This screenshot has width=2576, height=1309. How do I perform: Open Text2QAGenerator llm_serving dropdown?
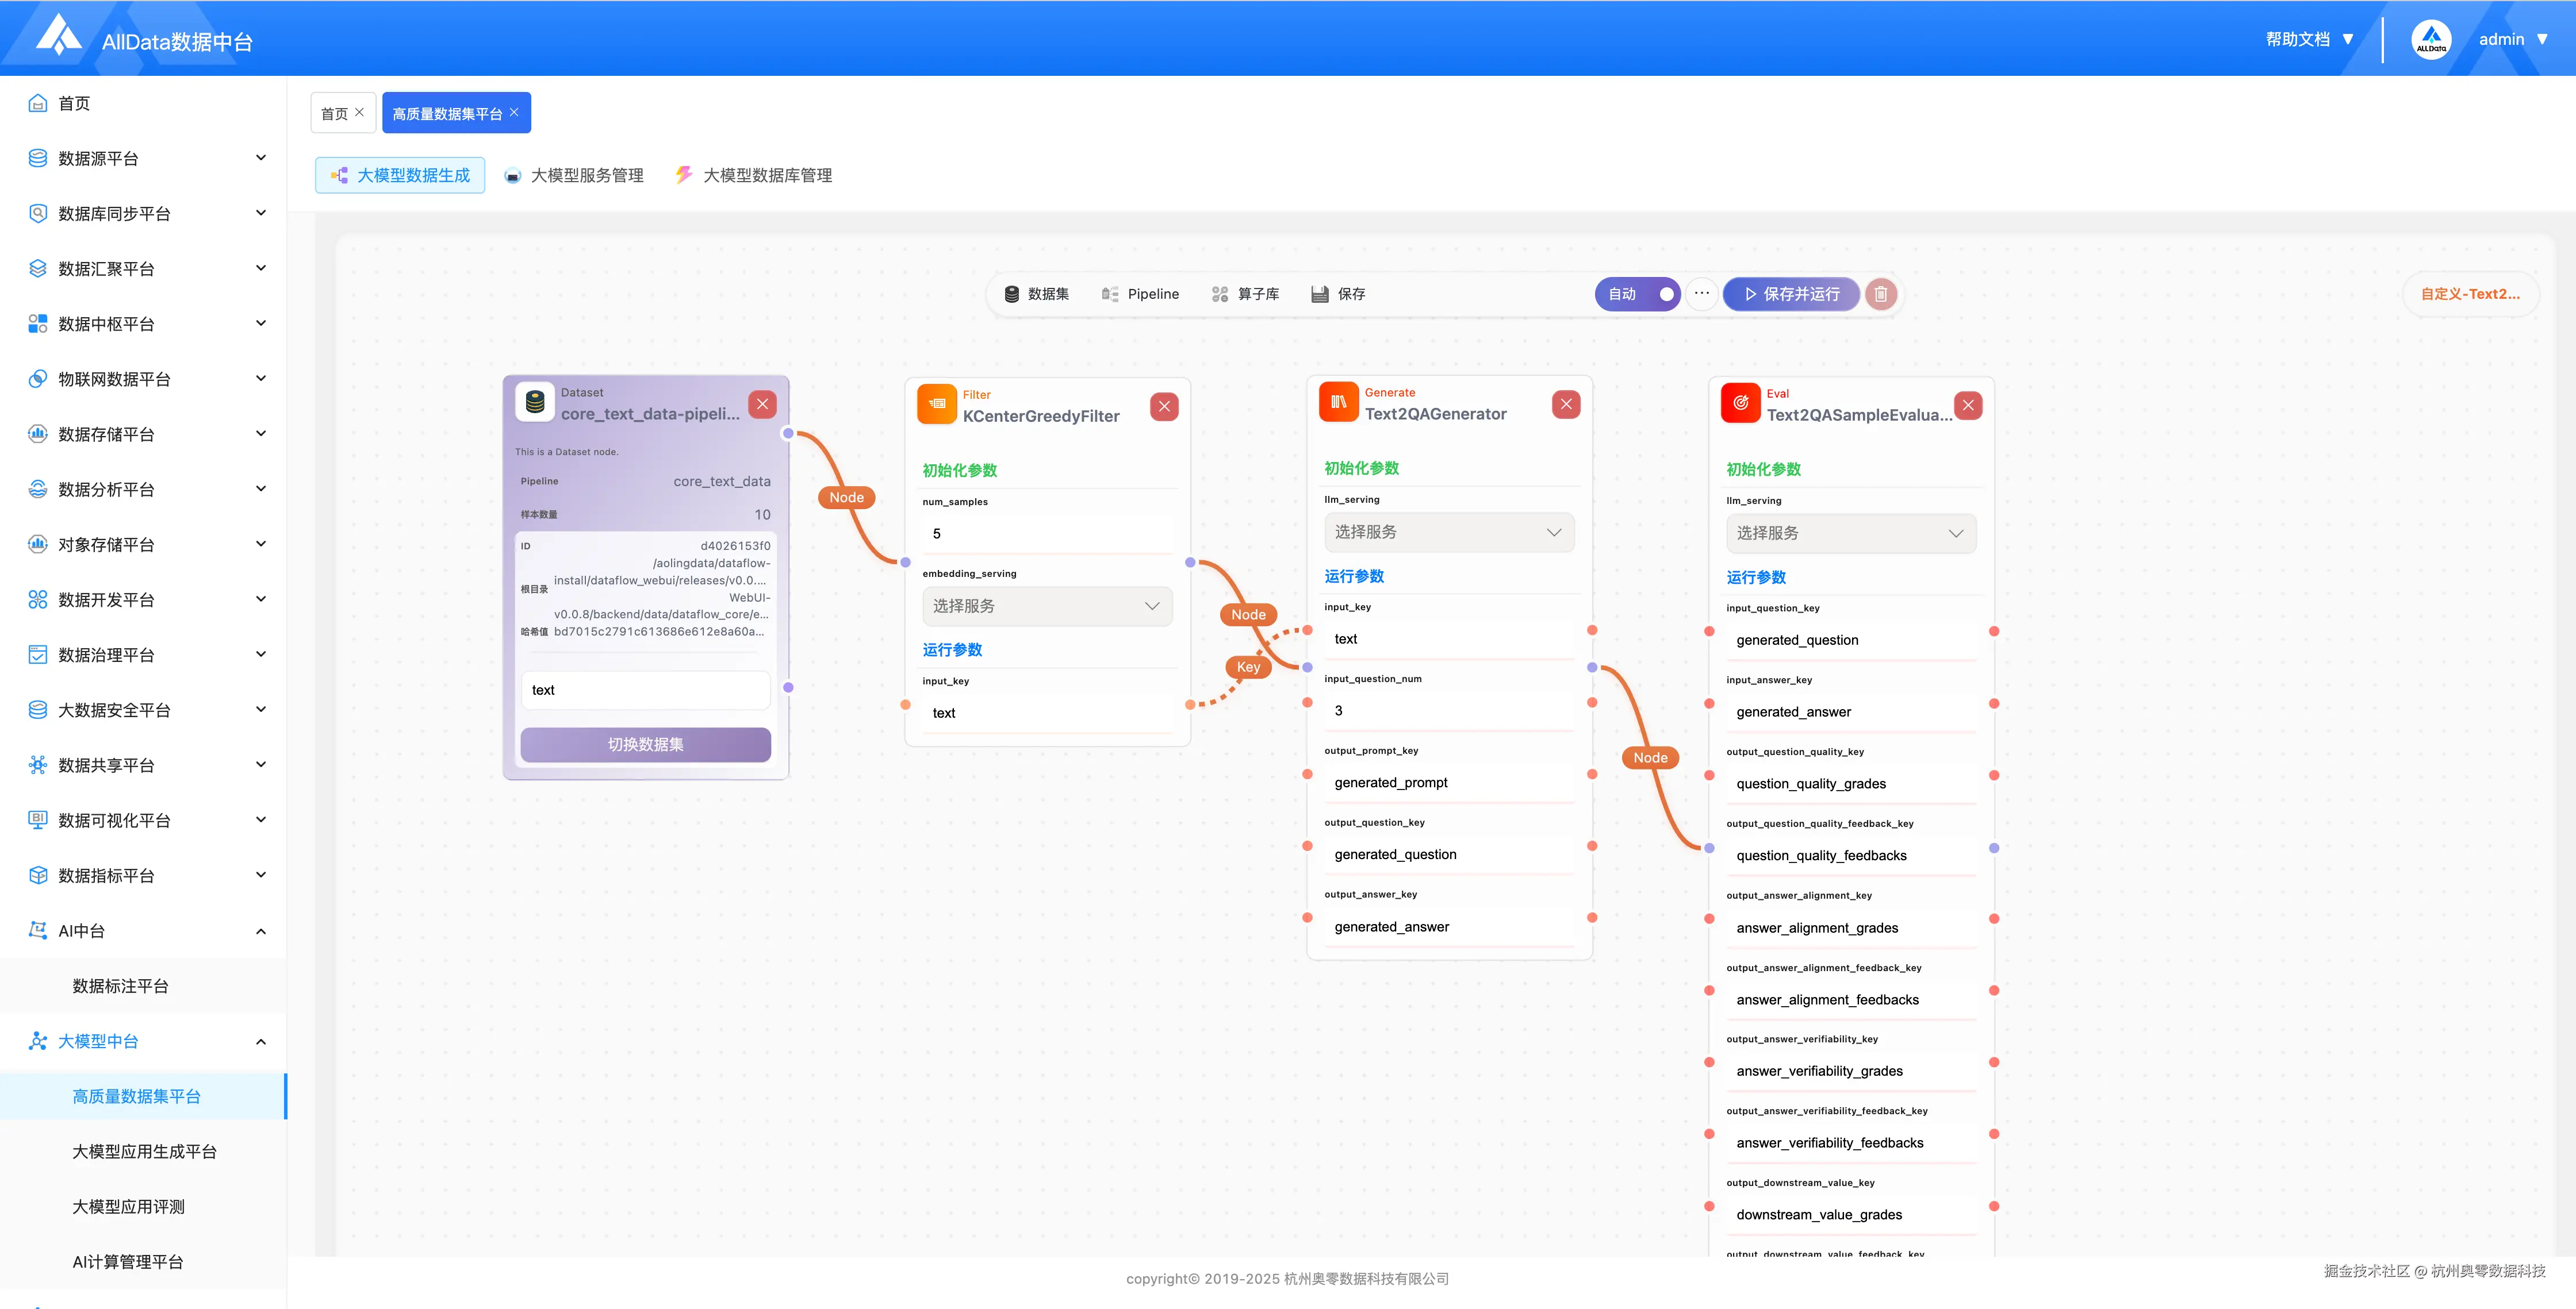click(1448, 533)
